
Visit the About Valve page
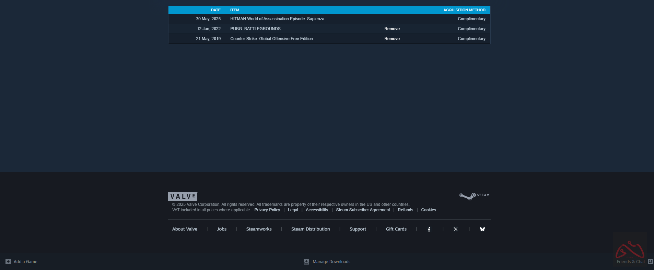pos(185,229)
